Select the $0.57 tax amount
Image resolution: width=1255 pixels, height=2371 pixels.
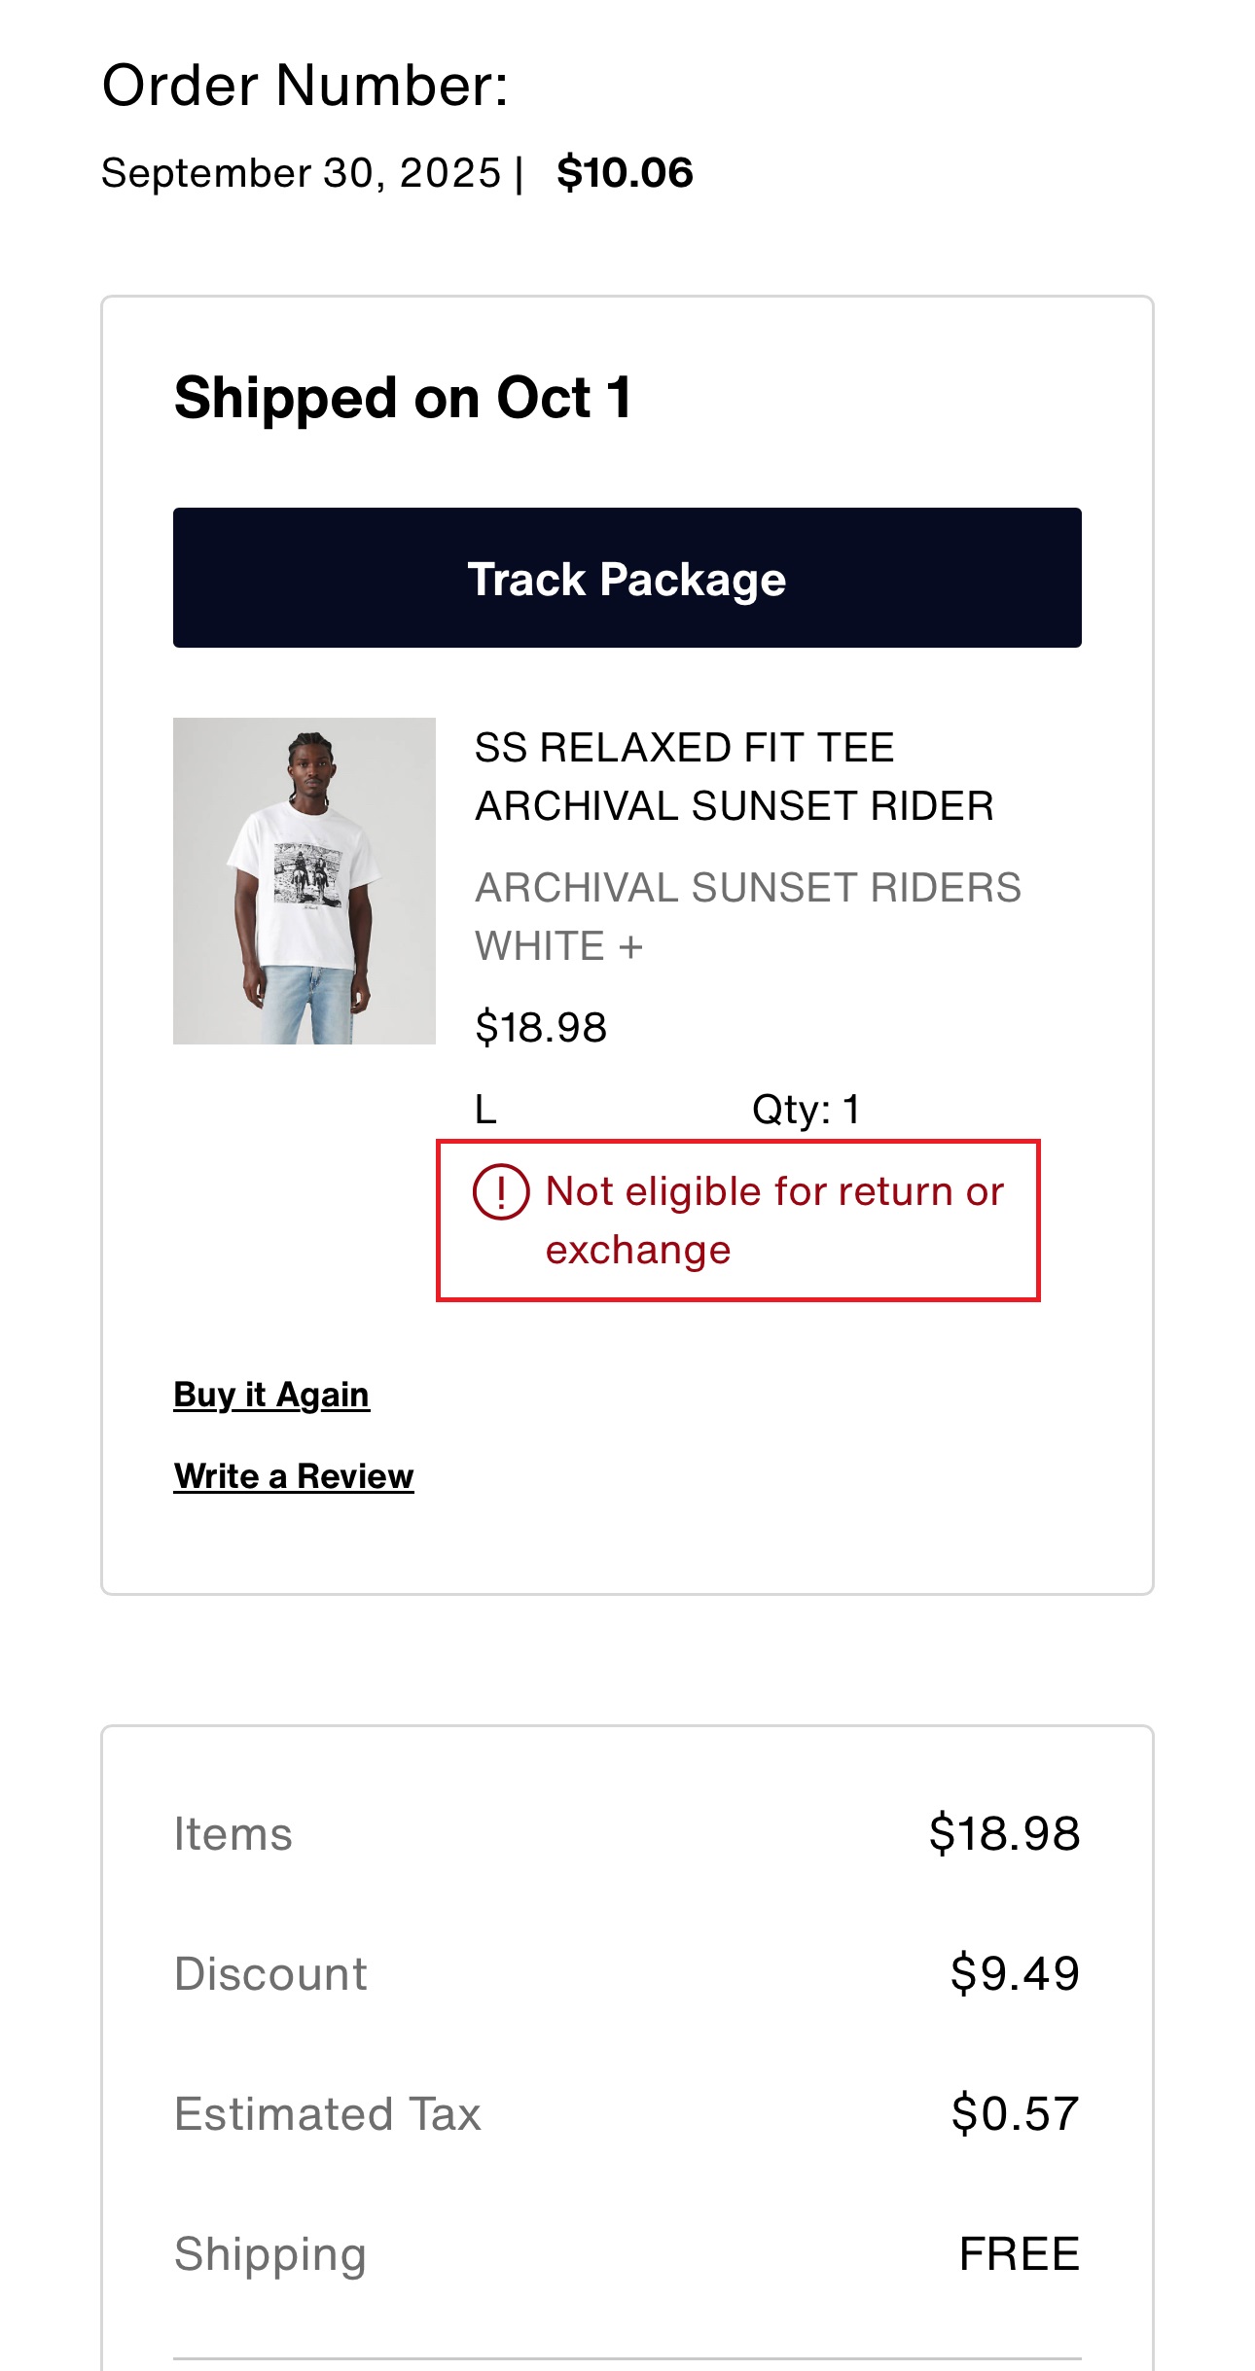[1015, 2114]
